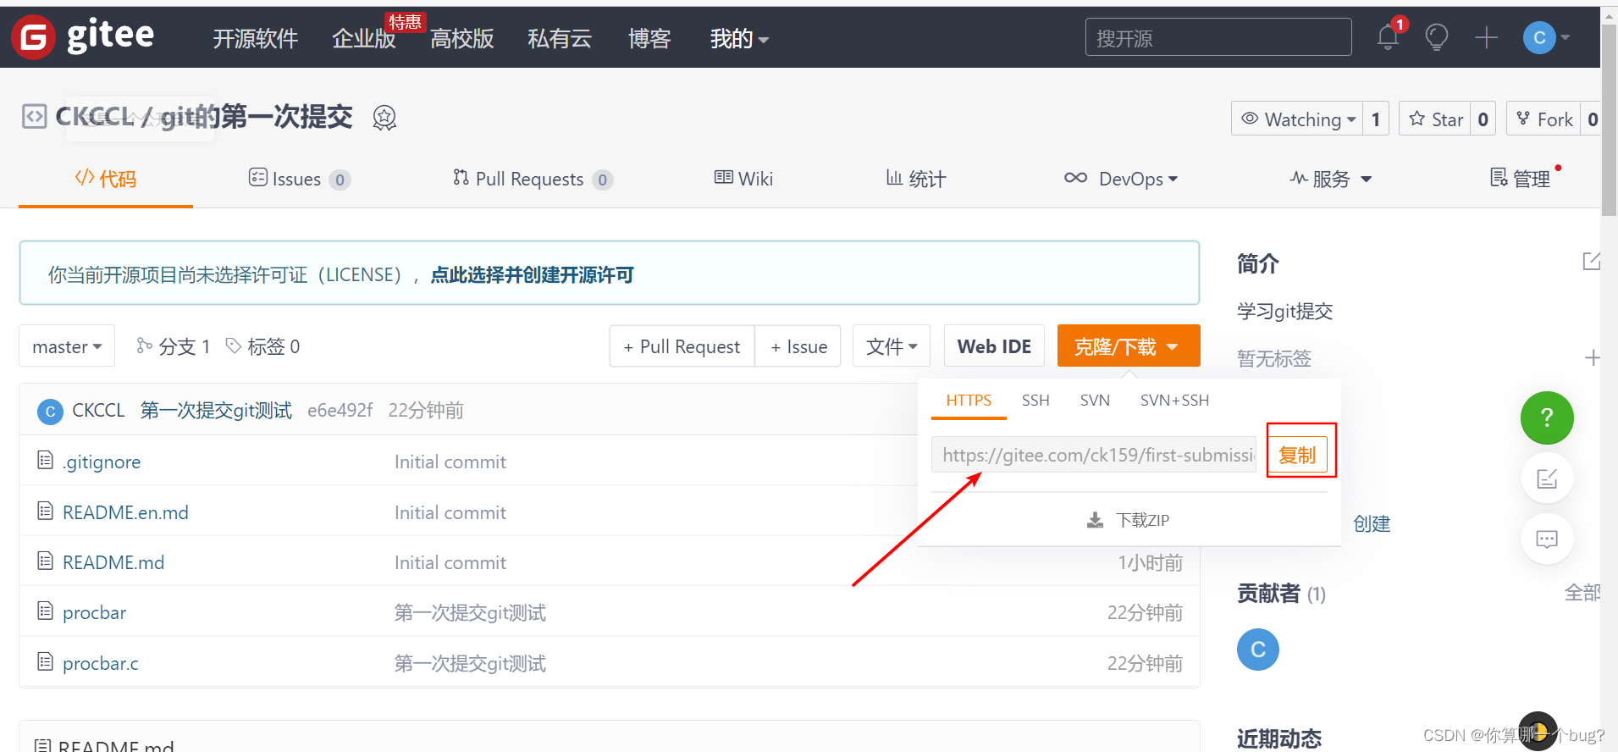Image resolution: width=1618 pixels, height=752 pixels.
Task: Open the 文件 dropdown
Action: [x=892, y=346]
